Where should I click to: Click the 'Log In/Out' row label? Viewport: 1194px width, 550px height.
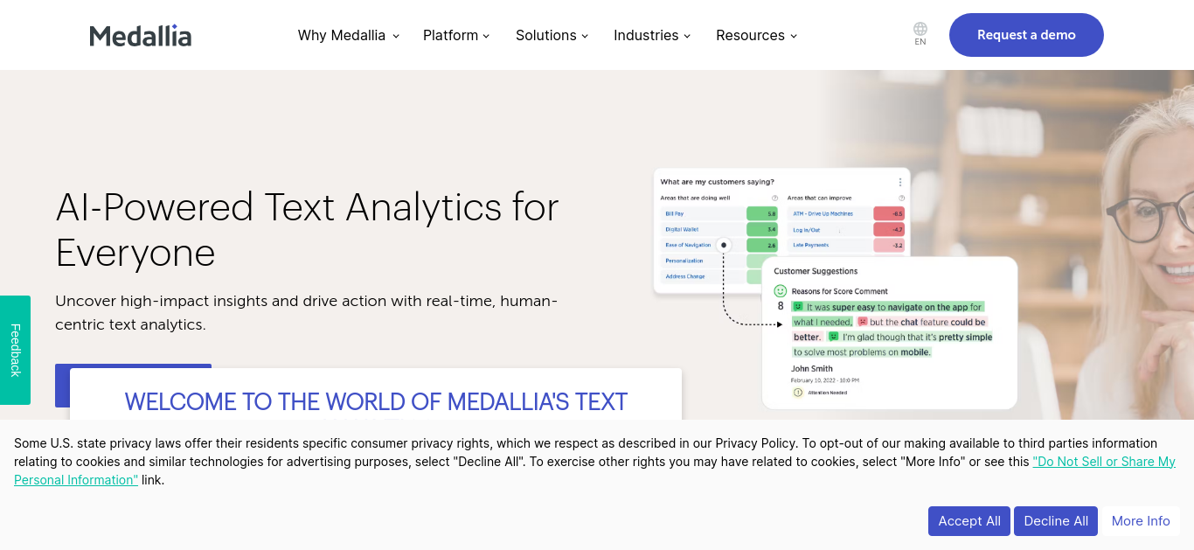pyautogui.click(x=806, y=229)
